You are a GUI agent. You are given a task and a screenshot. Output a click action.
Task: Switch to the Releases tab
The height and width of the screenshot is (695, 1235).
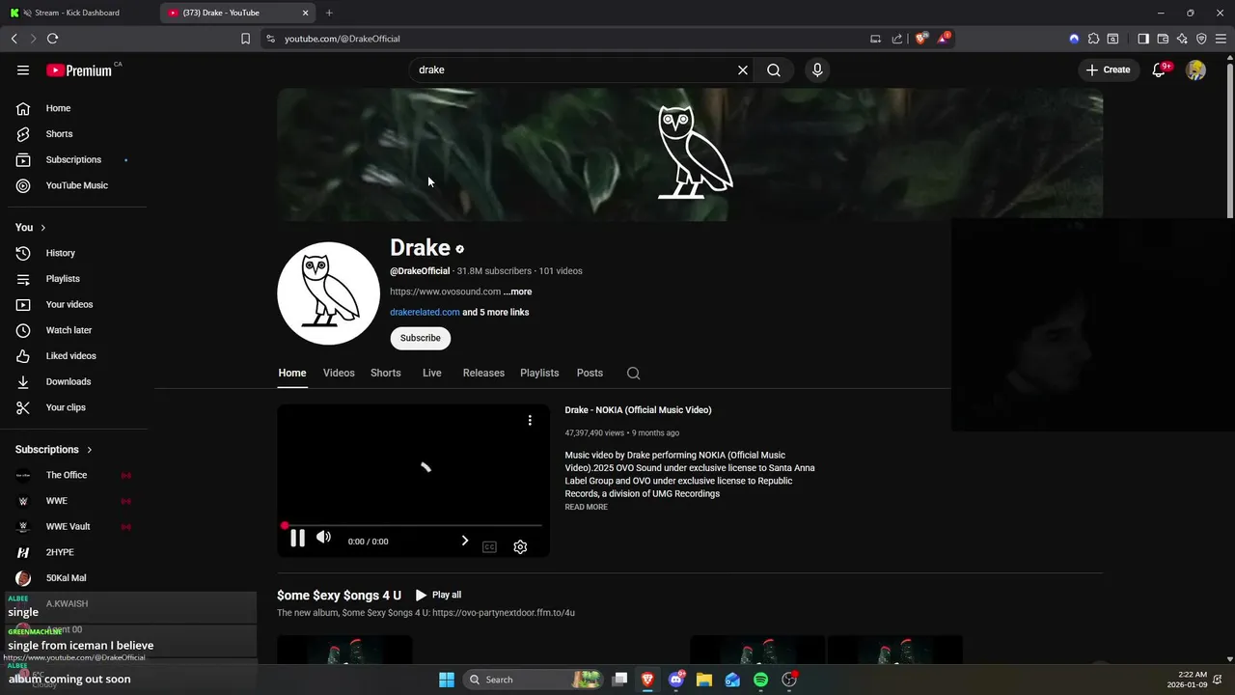[x=483, y=374]
